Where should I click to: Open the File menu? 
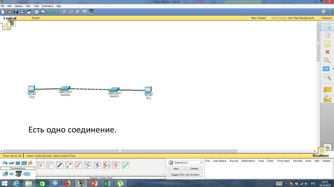3,6
